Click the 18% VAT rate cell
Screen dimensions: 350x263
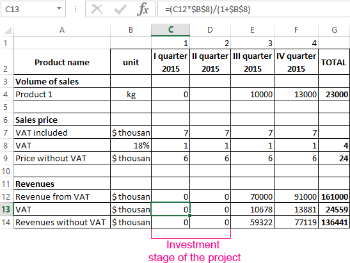[131, 145]
